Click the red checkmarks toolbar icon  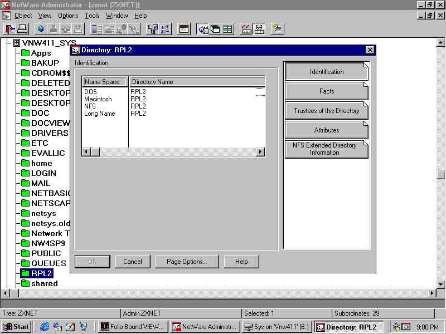(x=246, y=29)
